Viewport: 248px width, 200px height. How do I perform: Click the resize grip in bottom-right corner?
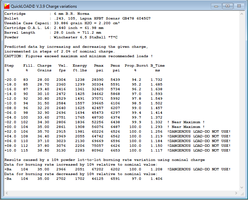242,194
